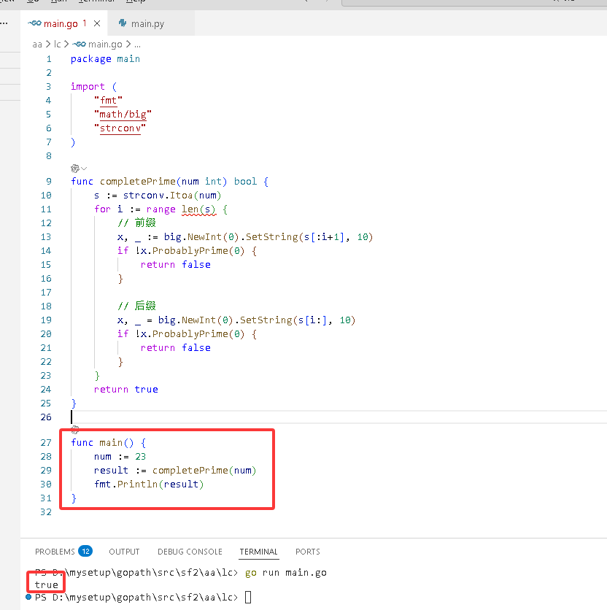Open the PROBLEMS panel tab
The image size is (607, 610).
[x=55, y=552]
